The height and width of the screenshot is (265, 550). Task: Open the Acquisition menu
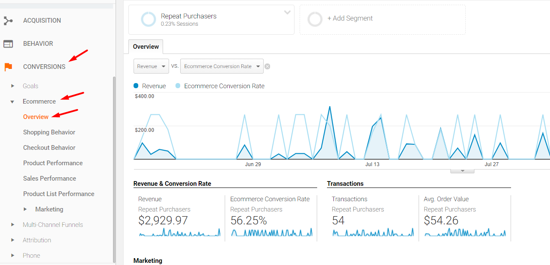coord(42,21)
